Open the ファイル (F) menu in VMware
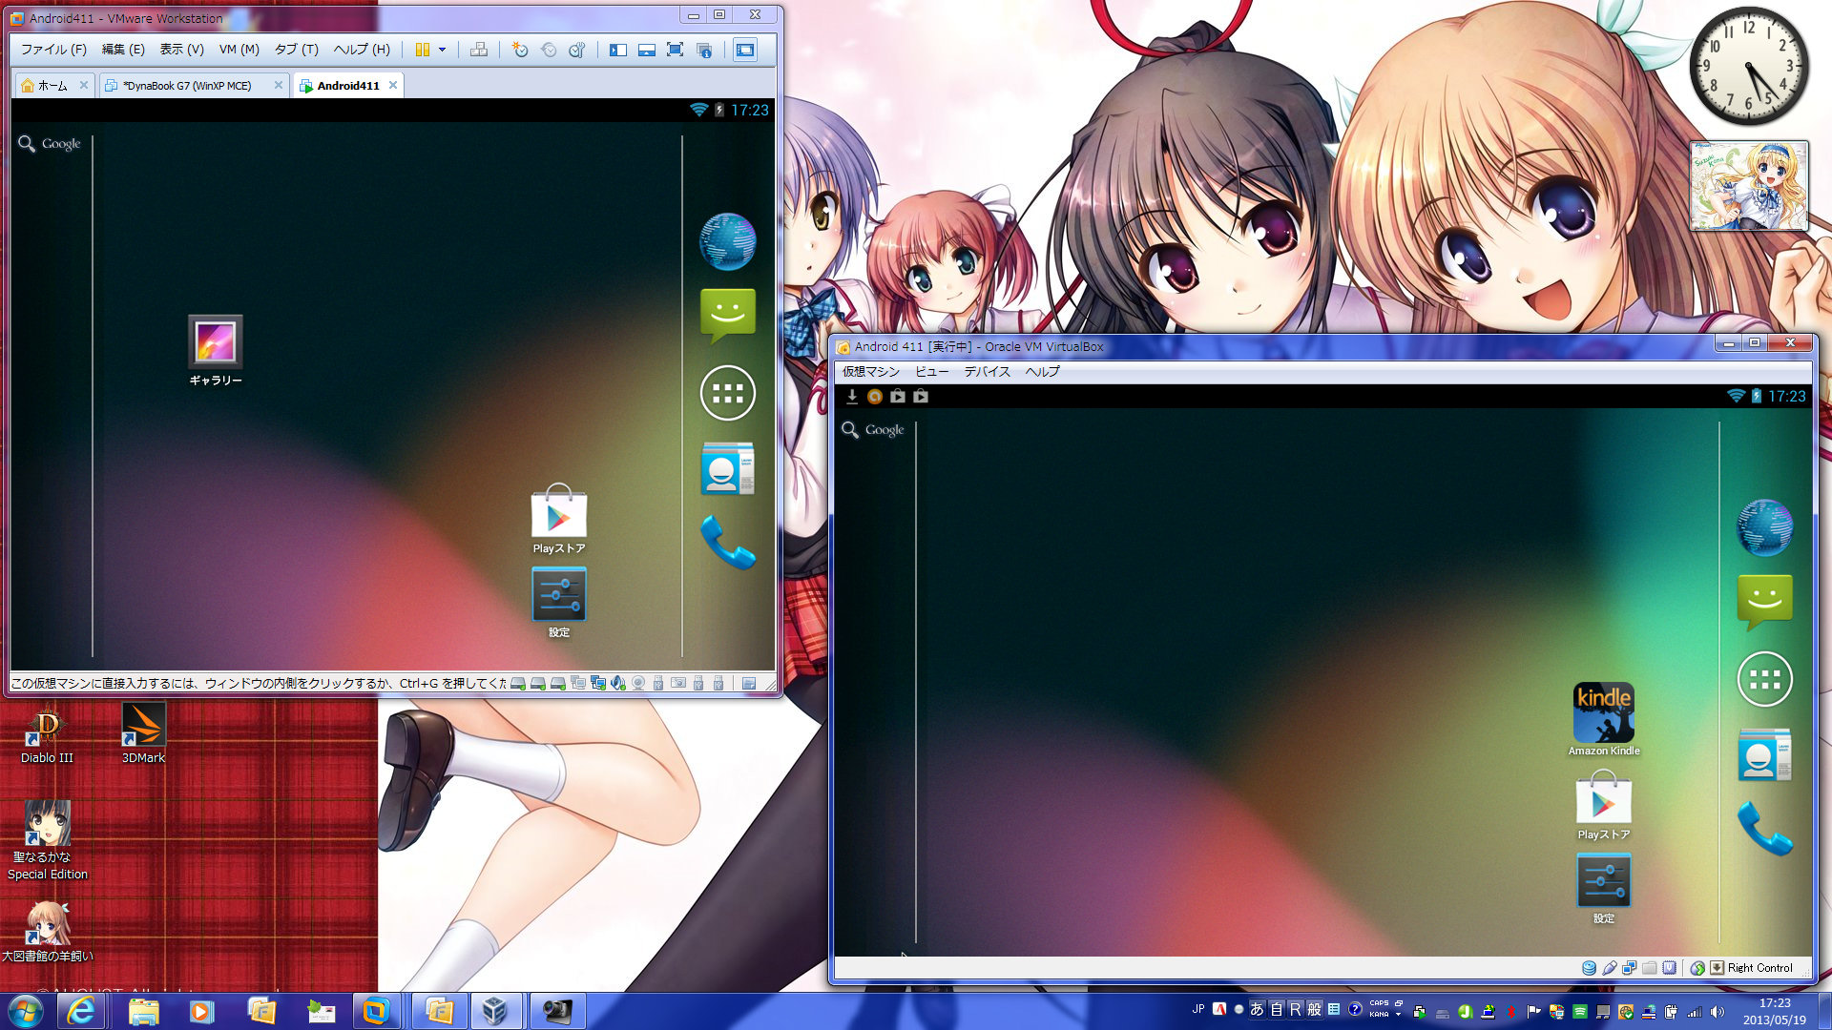 tap(53, 50)
